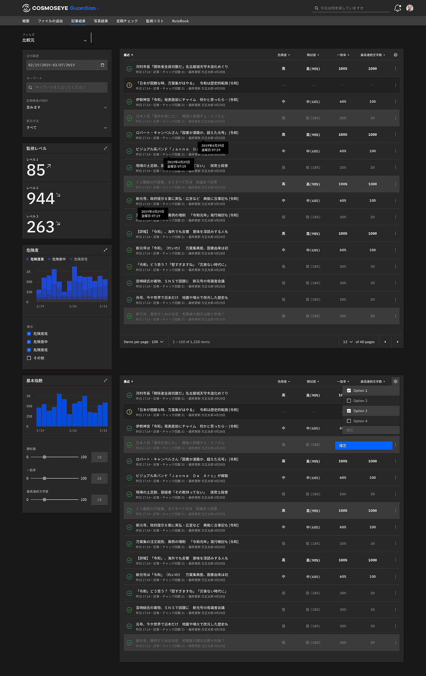Expand the 表示方法 dropdown showing すべて
Viewport: 426px width, 676px height.
click(x=67, y=128)
